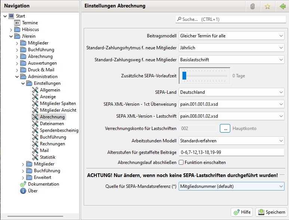Select the Allgemein settings entry
The width and height of the screenshot is (289, 220).
point(50,90)
